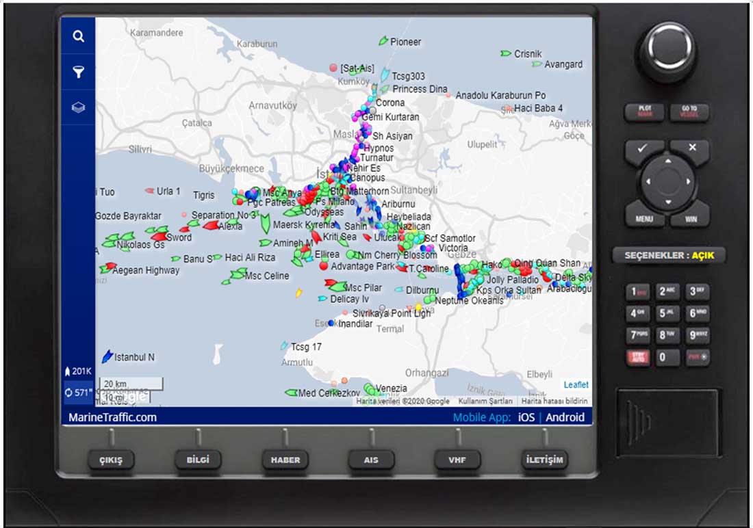Select the Delicay Iv cyan vessel marker

[322, 299]
